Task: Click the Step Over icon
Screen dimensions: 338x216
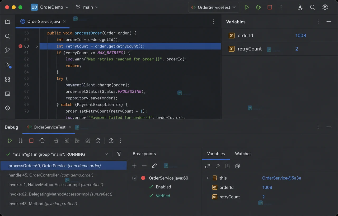Action: click(56, 141)
